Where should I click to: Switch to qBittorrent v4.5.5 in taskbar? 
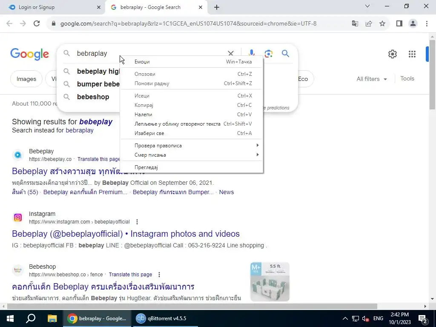(x=166, y=318)
